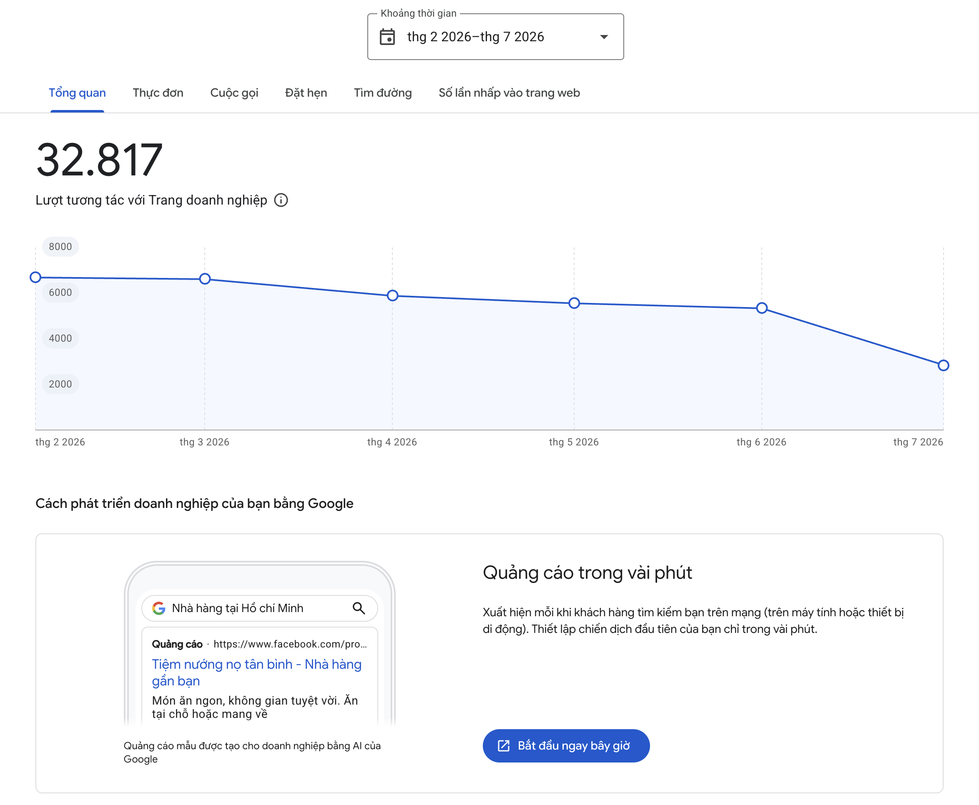The height and width of the screenshot is (805, 979).
Task: Click the 32.817 total interactions number
Action: [99, 160]
